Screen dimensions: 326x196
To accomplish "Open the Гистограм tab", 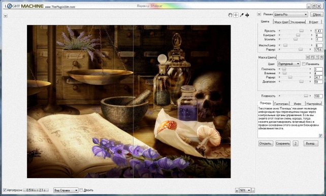I will pos(281,104).
